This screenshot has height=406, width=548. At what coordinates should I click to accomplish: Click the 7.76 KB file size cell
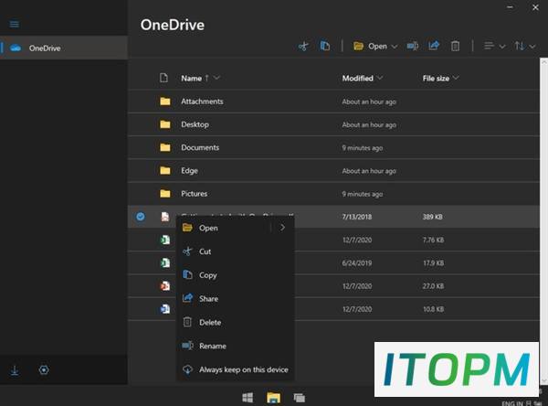coord(433,240)
